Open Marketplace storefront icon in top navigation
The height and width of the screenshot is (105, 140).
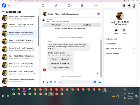point(82,6)
